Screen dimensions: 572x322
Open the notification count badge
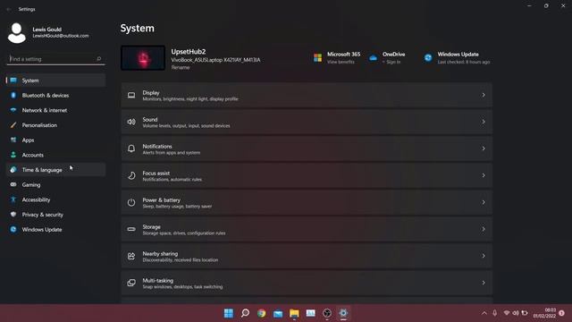pos(562,313)
